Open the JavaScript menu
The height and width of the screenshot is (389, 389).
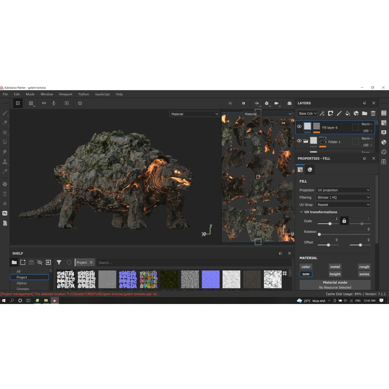tap(102, 94)
